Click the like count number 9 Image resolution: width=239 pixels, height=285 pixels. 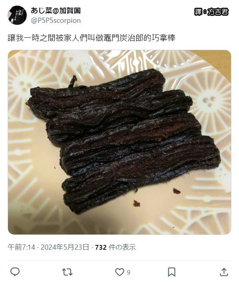[128, 272]
